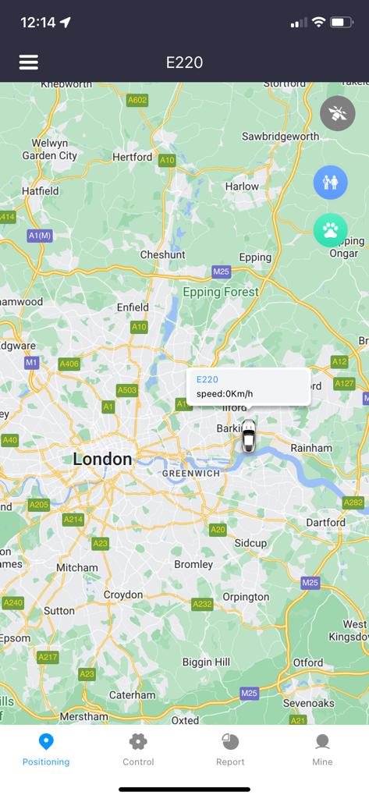Switch to the Control tab label
Screen dimensions: 369x799
click(x=138, y=762)
